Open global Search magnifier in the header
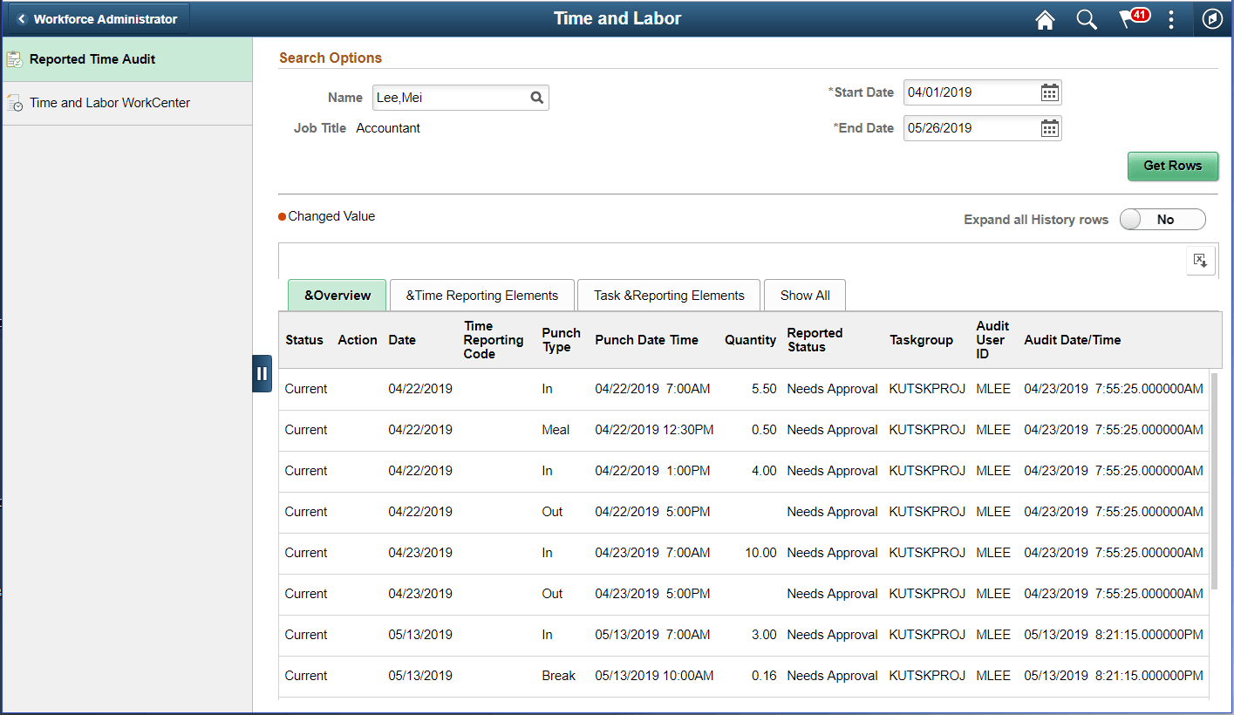 pyautogui.click(x=1086, y=18)
